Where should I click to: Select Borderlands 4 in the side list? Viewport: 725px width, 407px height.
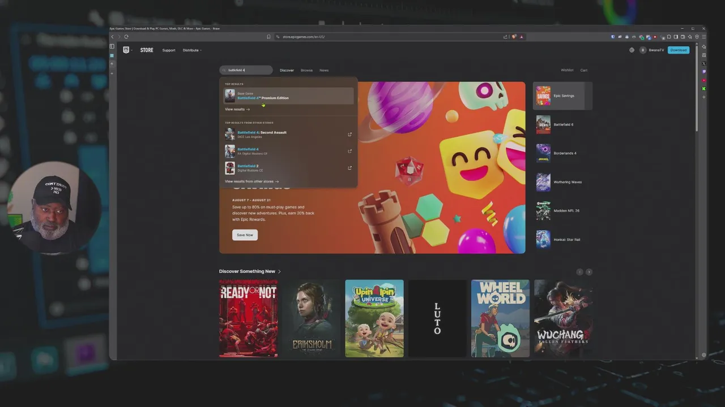tap(562, 153)
